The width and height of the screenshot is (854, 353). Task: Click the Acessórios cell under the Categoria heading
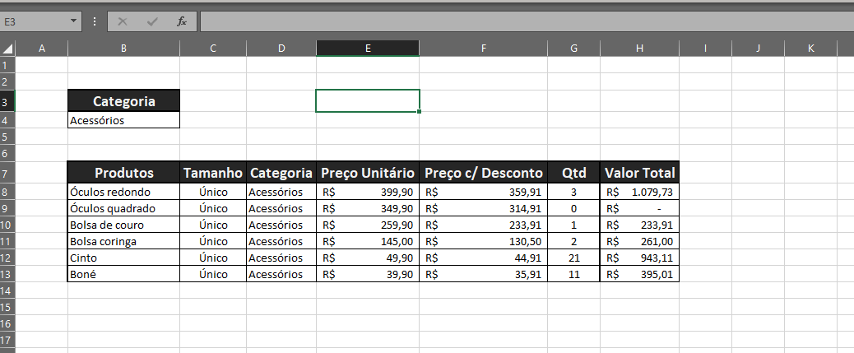(123, 120)
